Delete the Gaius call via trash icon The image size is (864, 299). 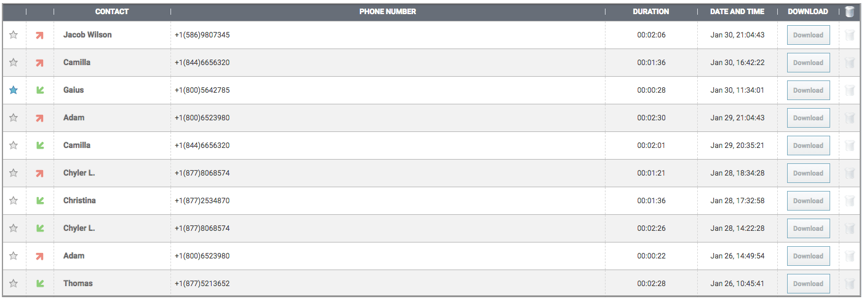850,90
